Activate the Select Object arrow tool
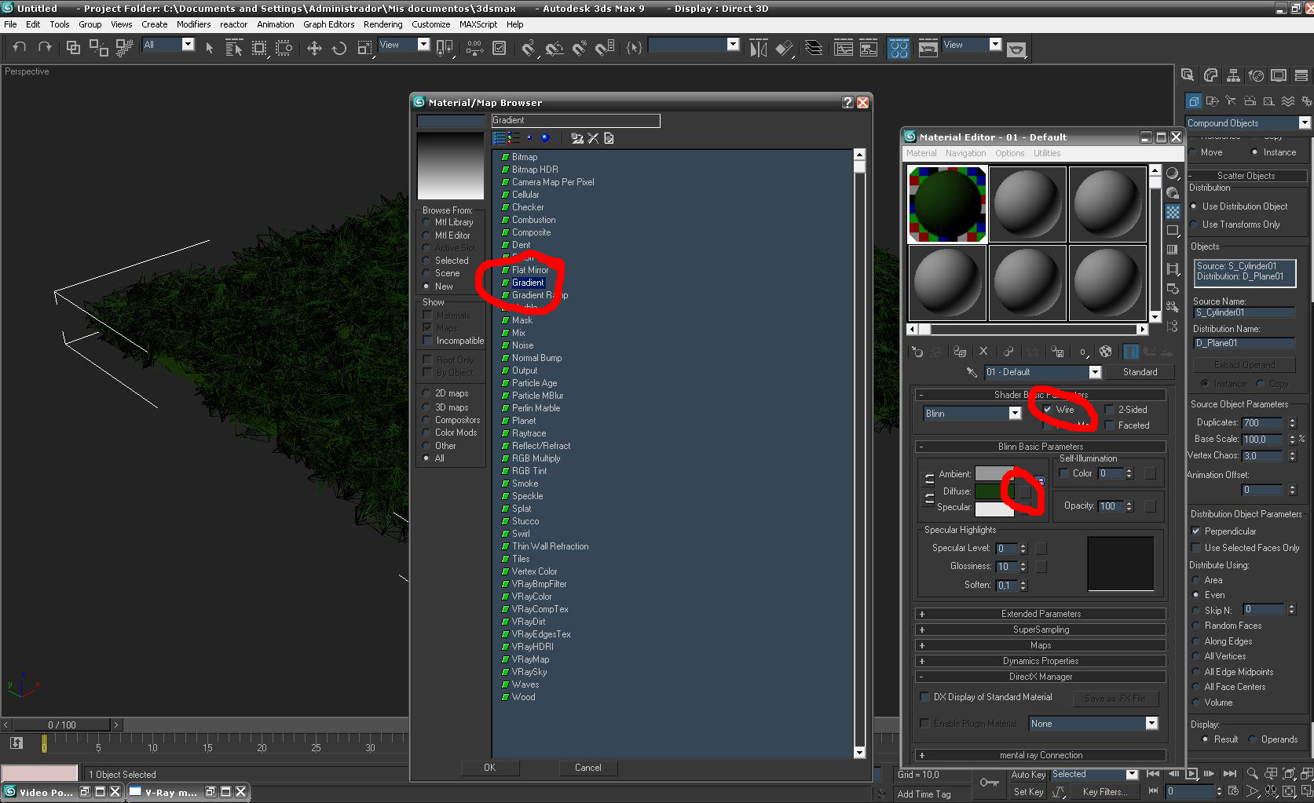This screenshot has width=1314, height=803. click(x=209, y=48)
